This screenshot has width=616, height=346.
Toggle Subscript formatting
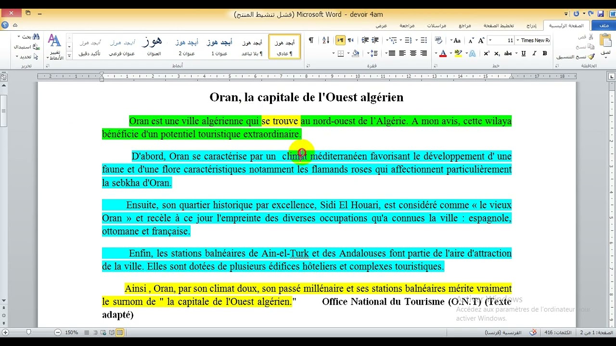pyautogui.click(x=497, y=53)
